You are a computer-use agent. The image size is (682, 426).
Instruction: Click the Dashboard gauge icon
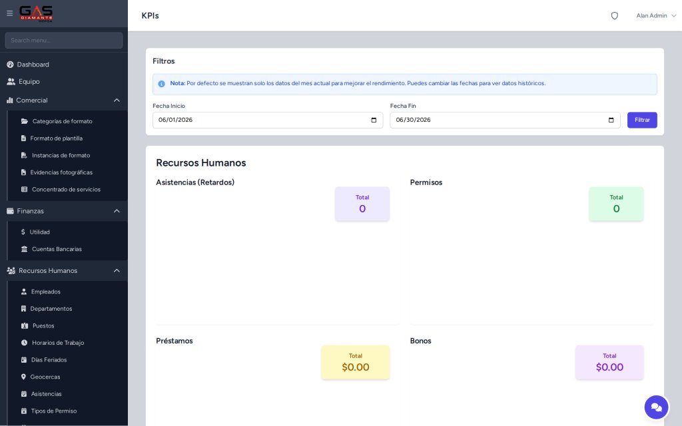click(10, 65)
